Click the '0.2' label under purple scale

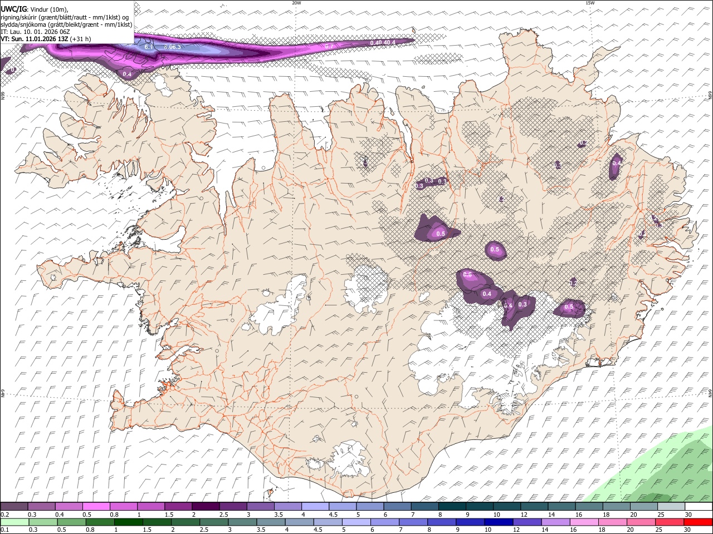pos(4,515)
